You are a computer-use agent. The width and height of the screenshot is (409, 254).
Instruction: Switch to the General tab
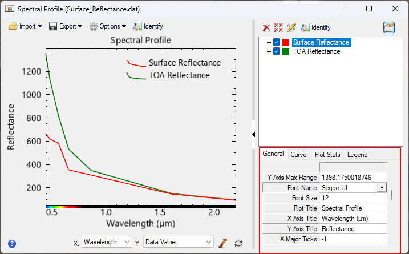273,154
